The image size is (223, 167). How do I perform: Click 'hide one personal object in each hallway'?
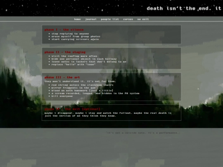(x=84, y=59)
